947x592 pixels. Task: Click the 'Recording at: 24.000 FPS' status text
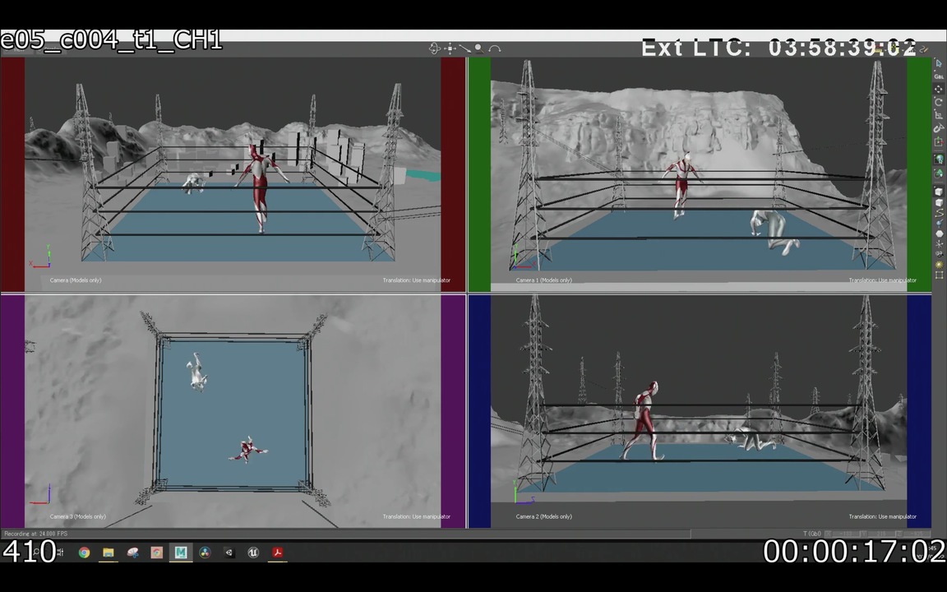(35, 534)
